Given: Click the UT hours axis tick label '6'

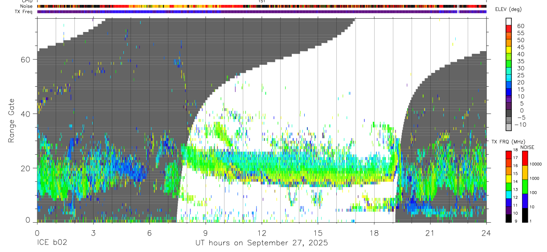Looking at the screenshot, I should point(149,233).
